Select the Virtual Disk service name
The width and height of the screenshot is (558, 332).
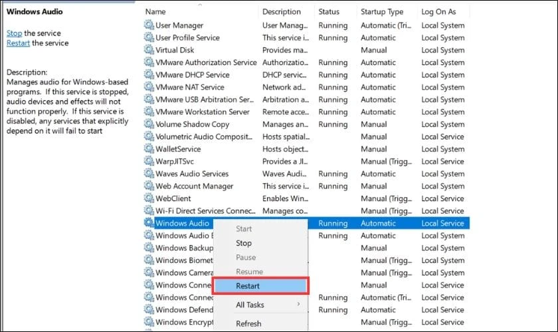[x=175, y=50]
